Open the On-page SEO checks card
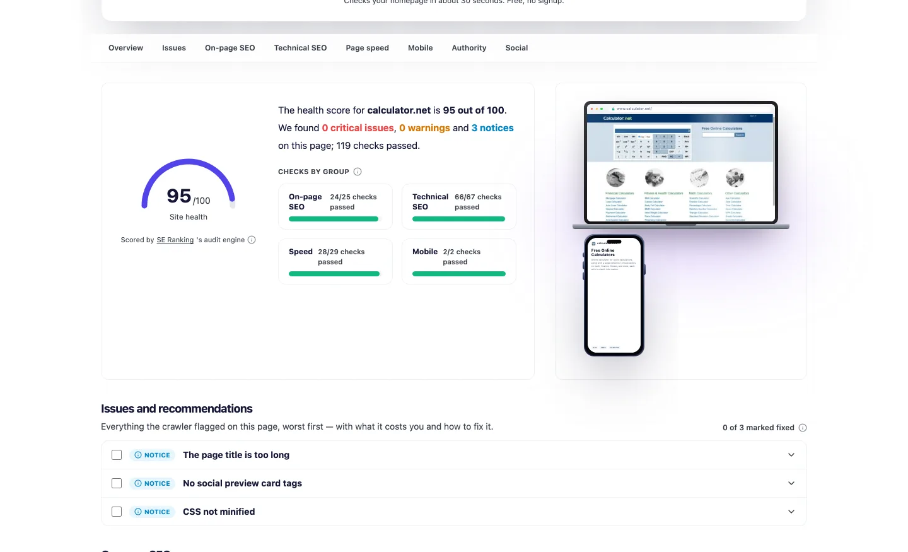Image resolution: width=908 pixels, height=552 pixels. (x=335, y=206)
